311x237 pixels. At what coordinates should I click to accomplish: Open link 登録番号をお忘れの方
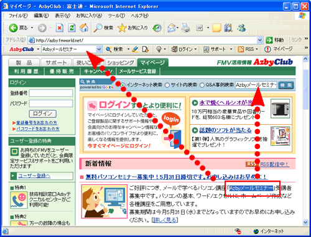(x=37, y=123)
